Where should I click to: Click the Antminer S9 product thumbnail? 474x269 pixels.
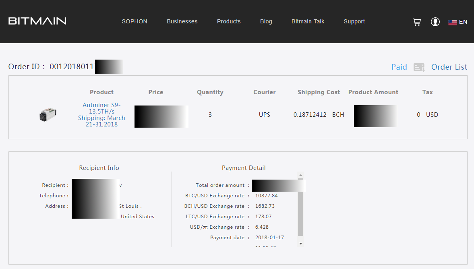click(x=48, y=115)
